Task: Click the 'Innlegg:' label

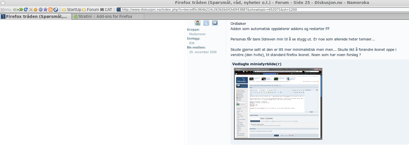Action: click(194, 38)
